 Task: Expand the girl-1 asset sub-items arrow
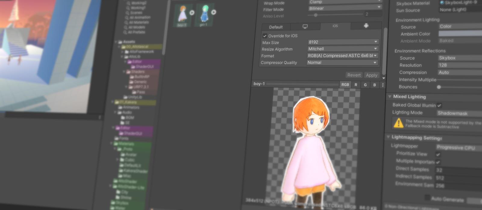(x=214, y=12)
